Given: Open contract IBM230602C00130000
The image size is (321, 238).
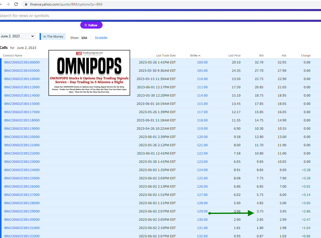Looking at the screenshot, I should (22, 220).
